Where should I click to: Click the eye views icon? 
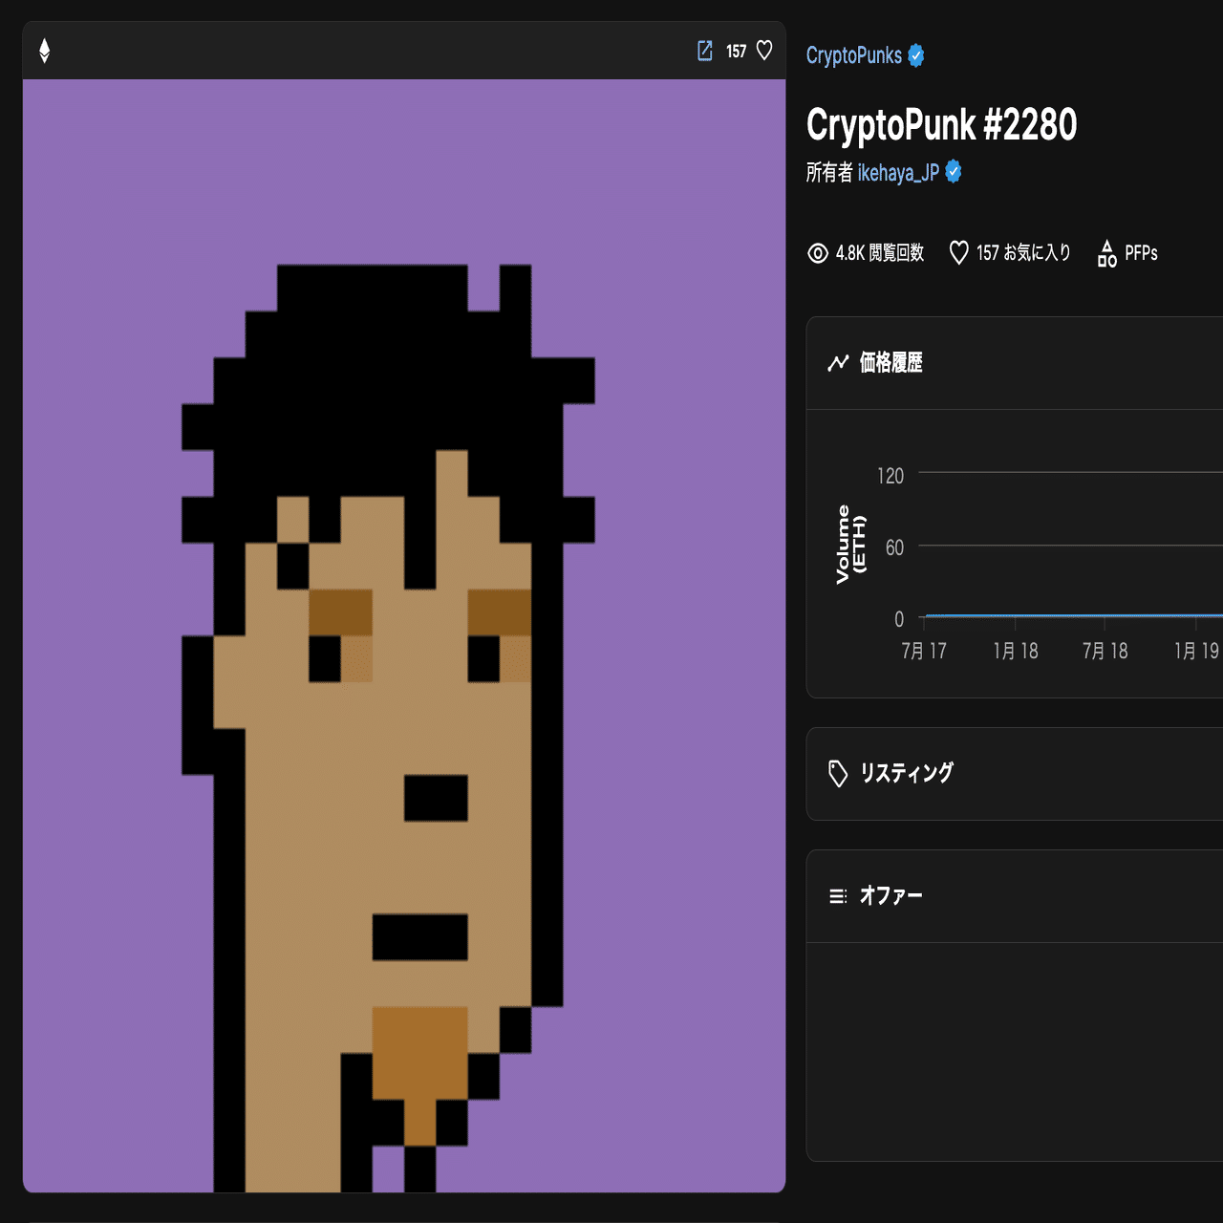coord(818,253)
